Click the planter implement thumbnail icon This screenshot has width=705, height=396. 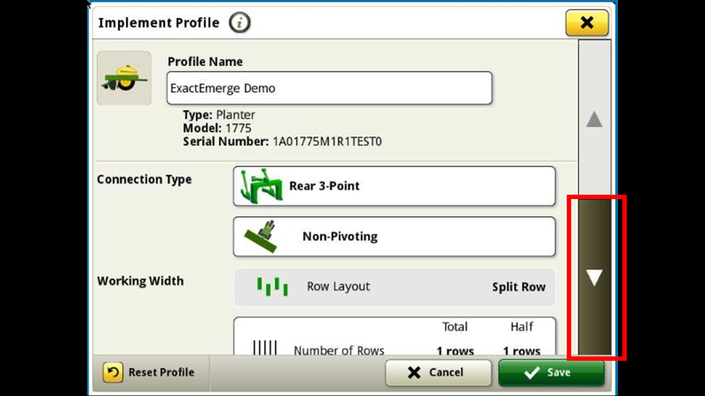(124, 78)
